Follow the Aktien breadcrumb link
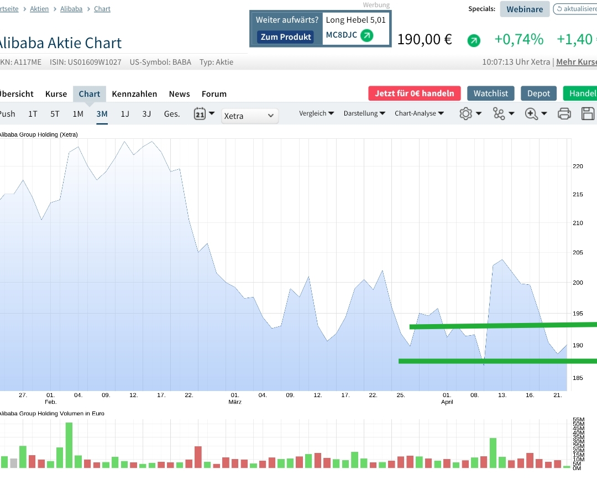 pyautogui.click(x=39, y=9)
